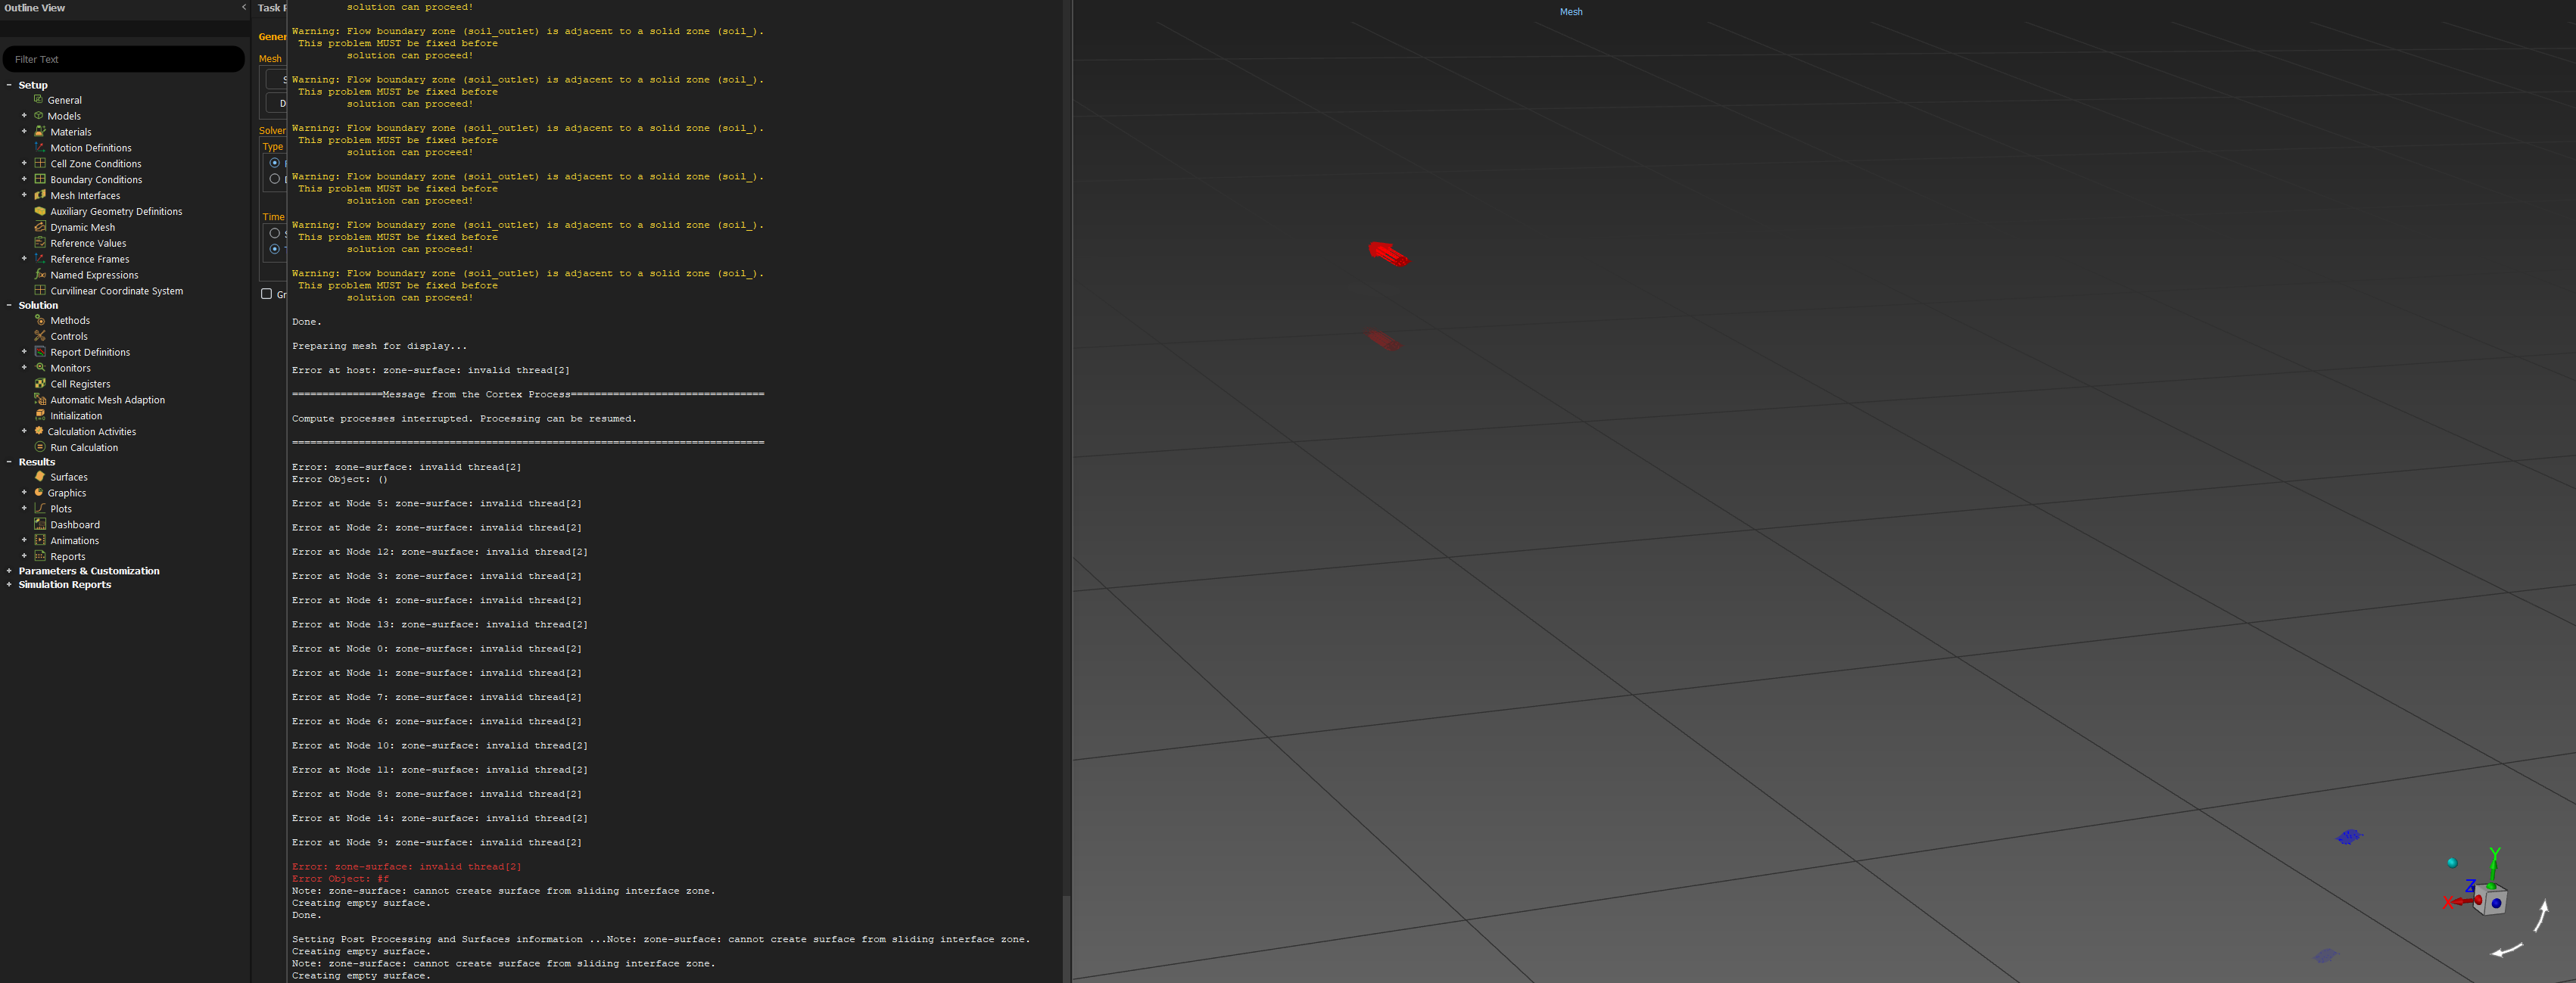
Task: Select the first solver Type radio button
Action: 275,163
